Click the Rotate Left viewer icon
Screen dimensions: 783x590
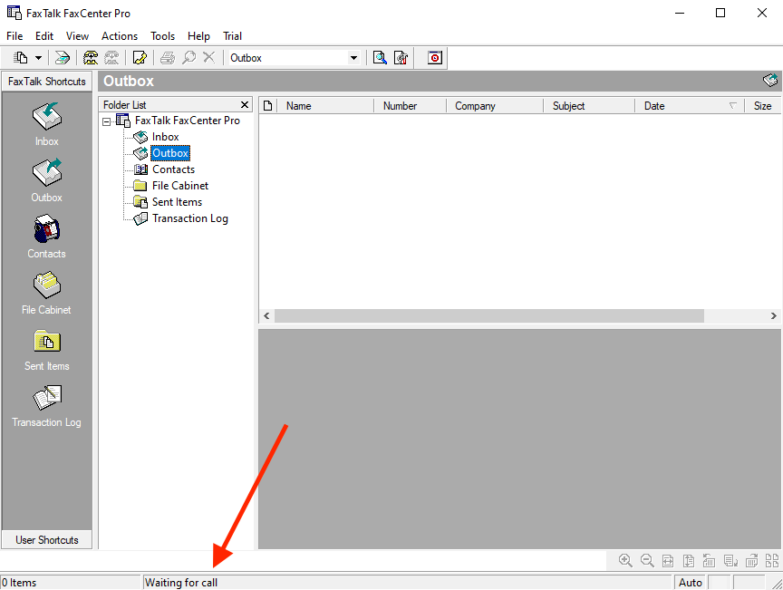point(709,560)
